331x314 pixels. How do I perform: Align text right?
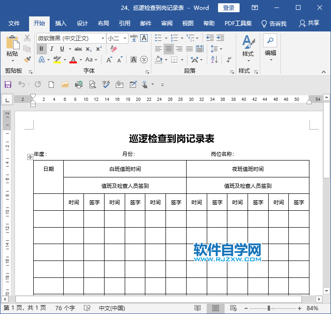[x=179, y=49]
